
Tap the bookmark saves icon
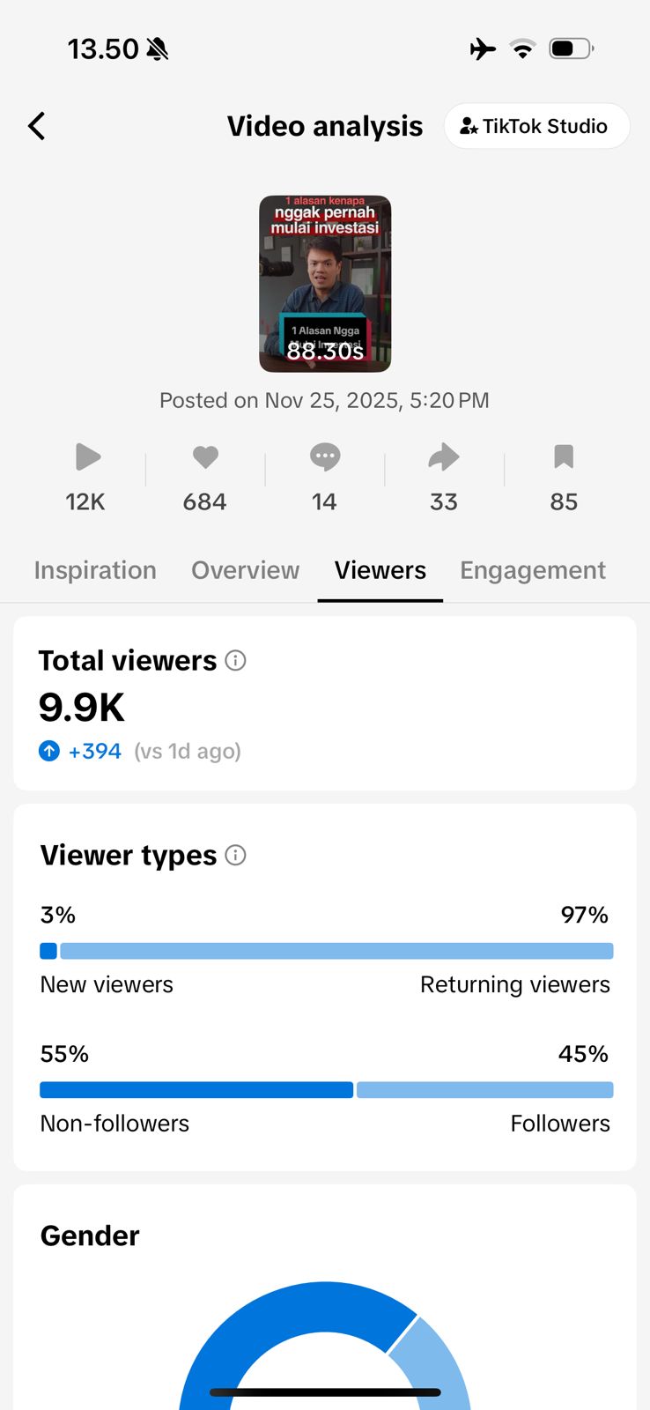[564, 456]
